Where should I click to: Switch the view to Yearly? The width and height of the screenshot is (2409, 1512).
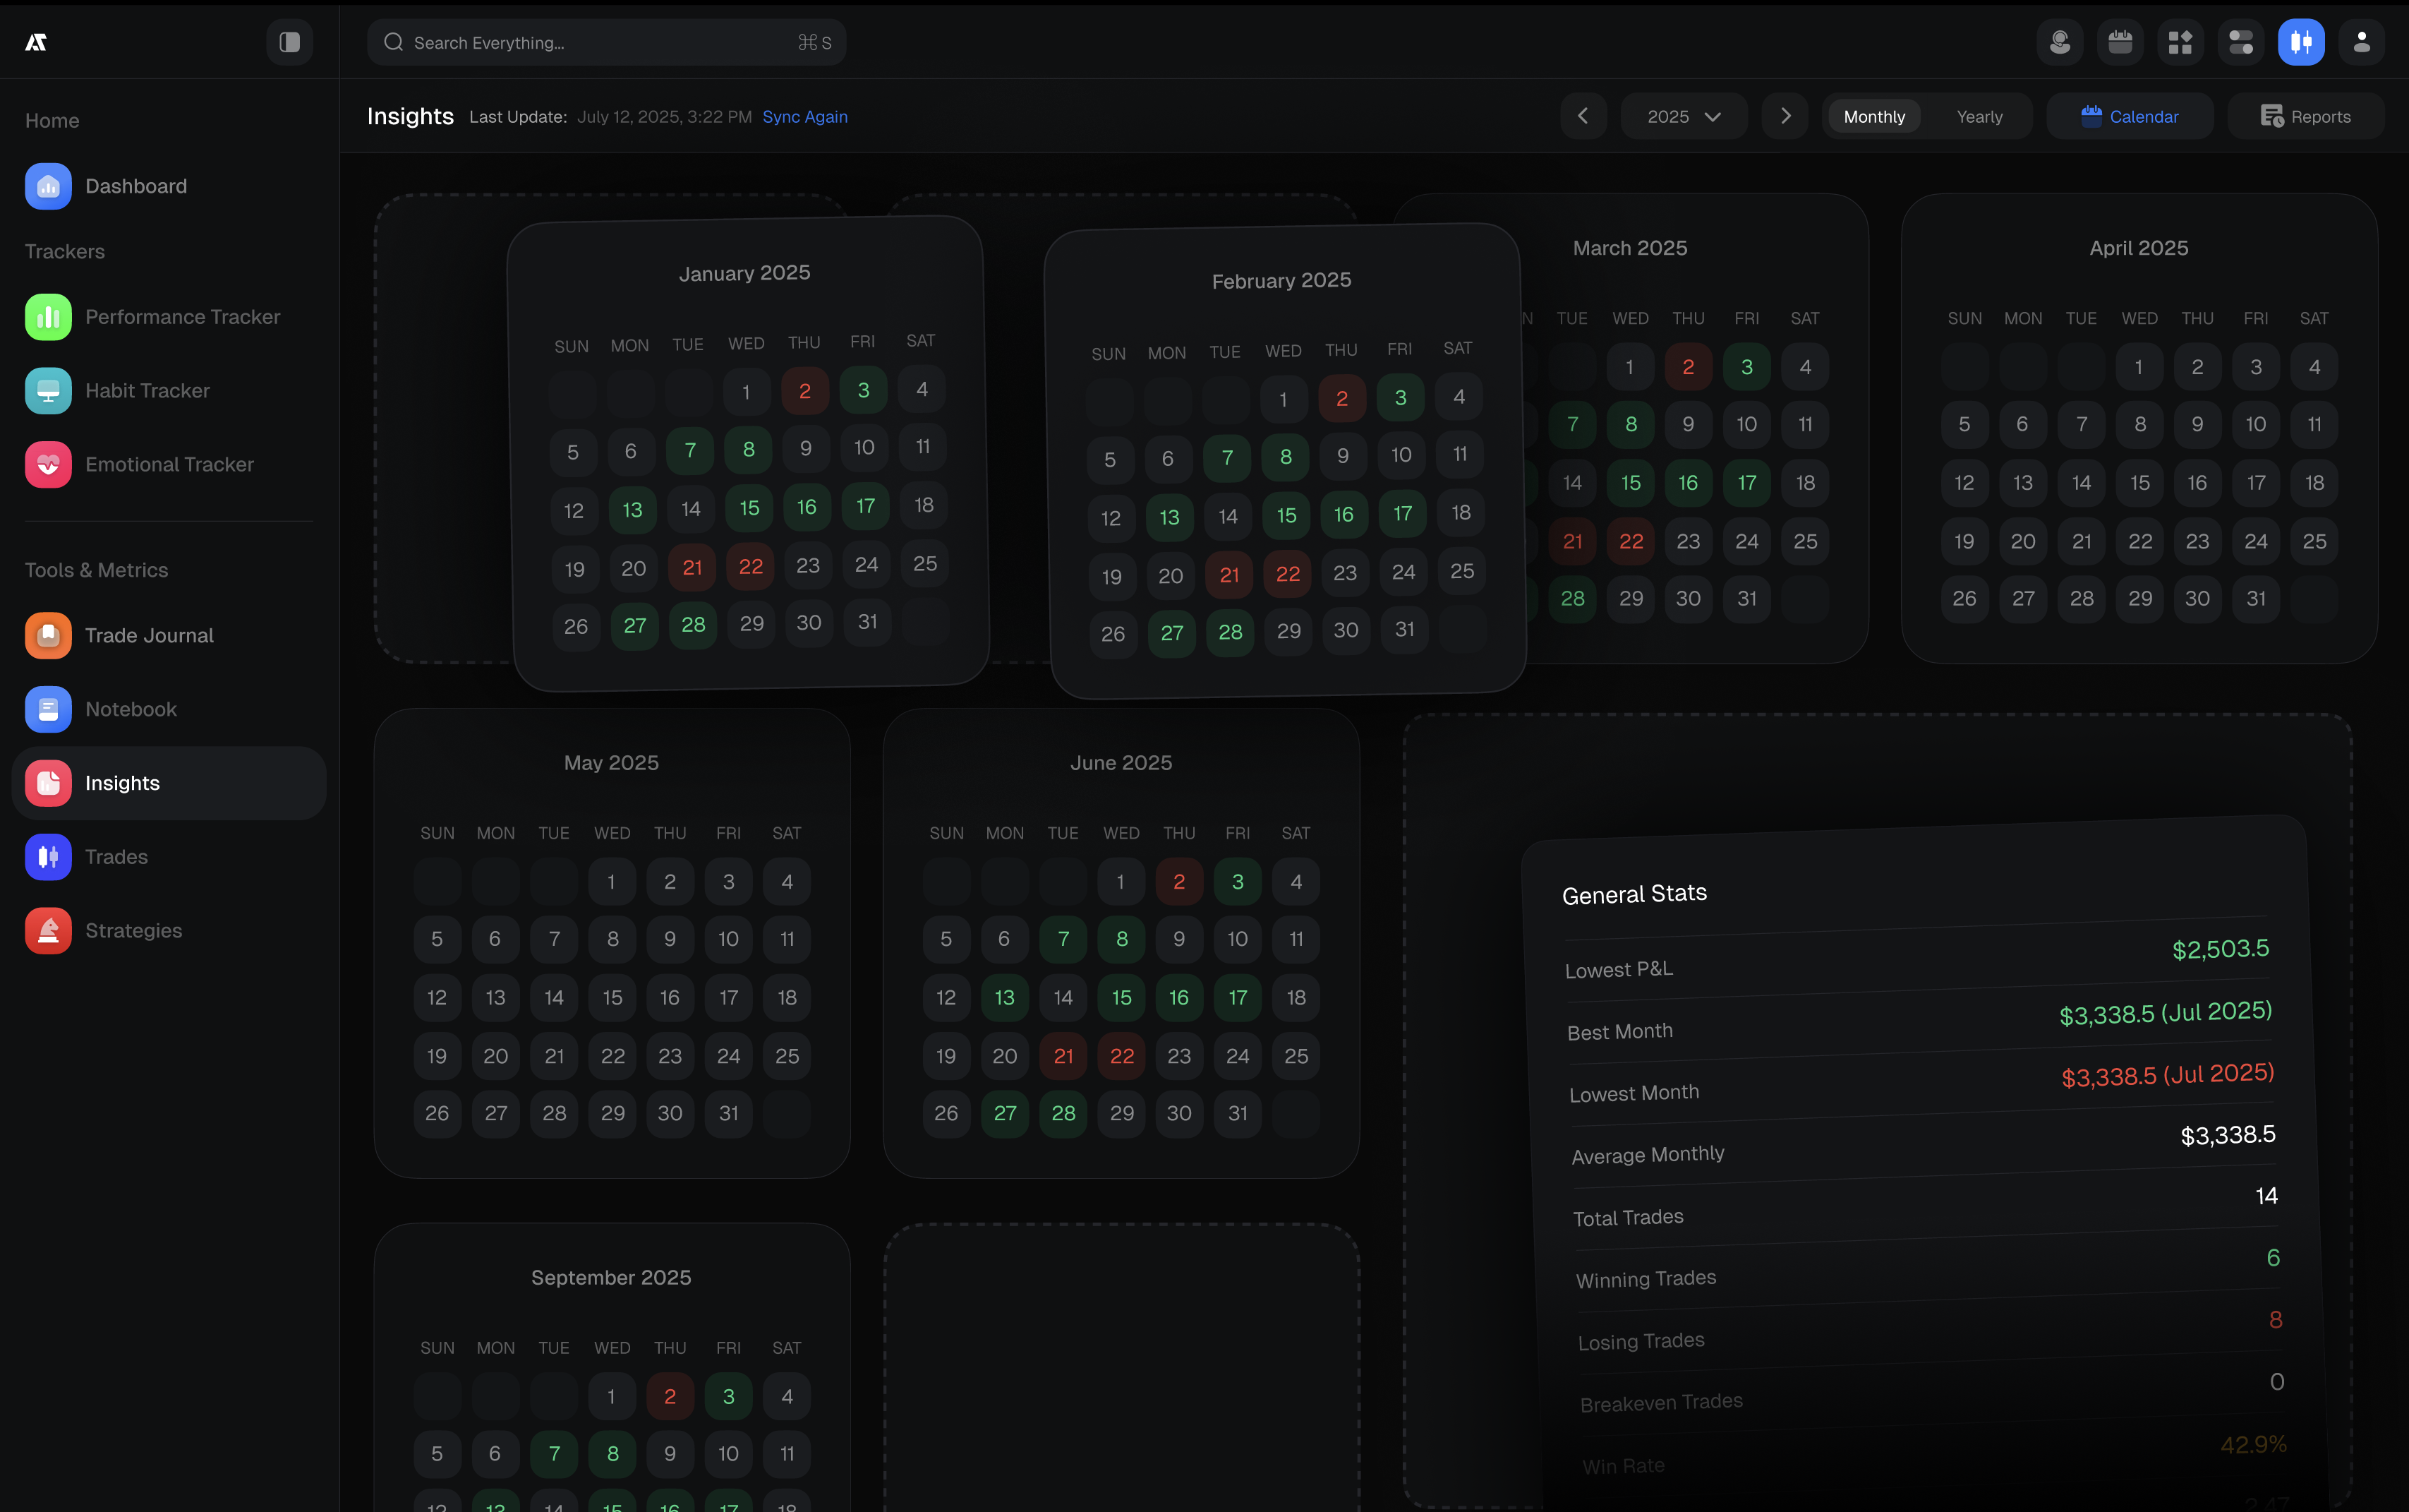(x=1979, y=117)
